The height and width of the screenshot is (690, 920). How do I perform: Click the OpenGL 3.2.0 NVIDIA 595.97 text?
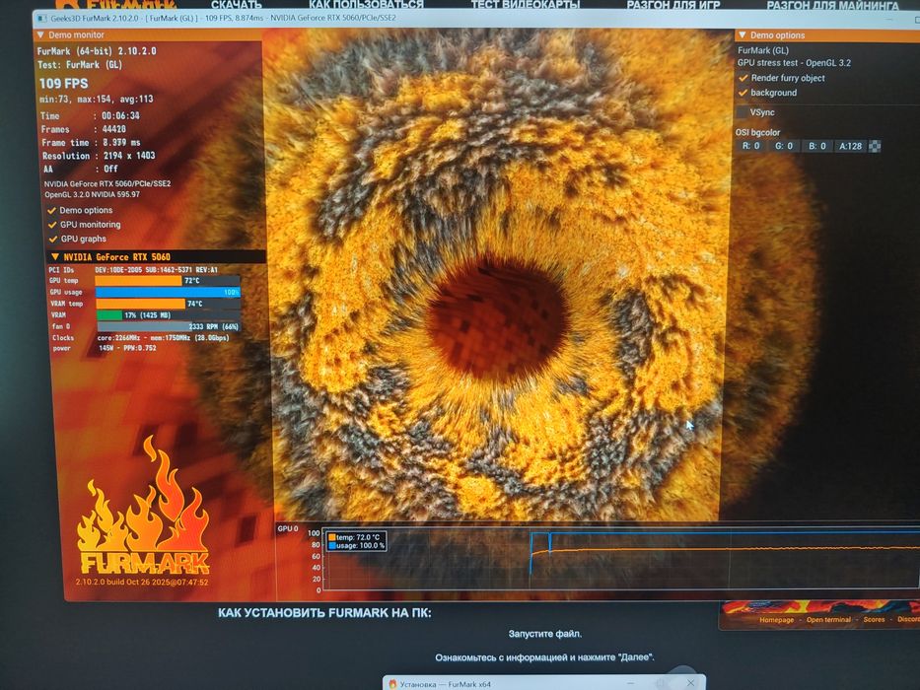click(x=92, y=194)
